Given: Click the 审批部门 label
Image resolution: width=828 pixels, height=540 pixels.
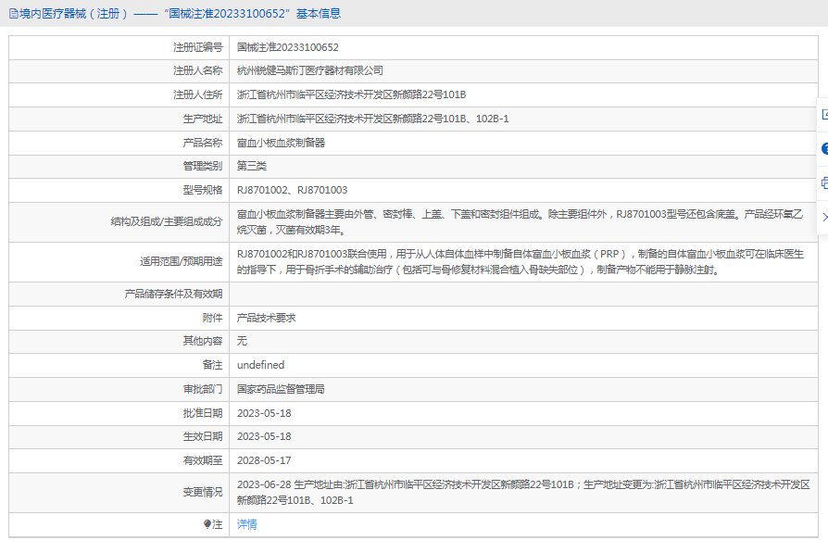Looking at the screenshot, I should coord(203,389).
